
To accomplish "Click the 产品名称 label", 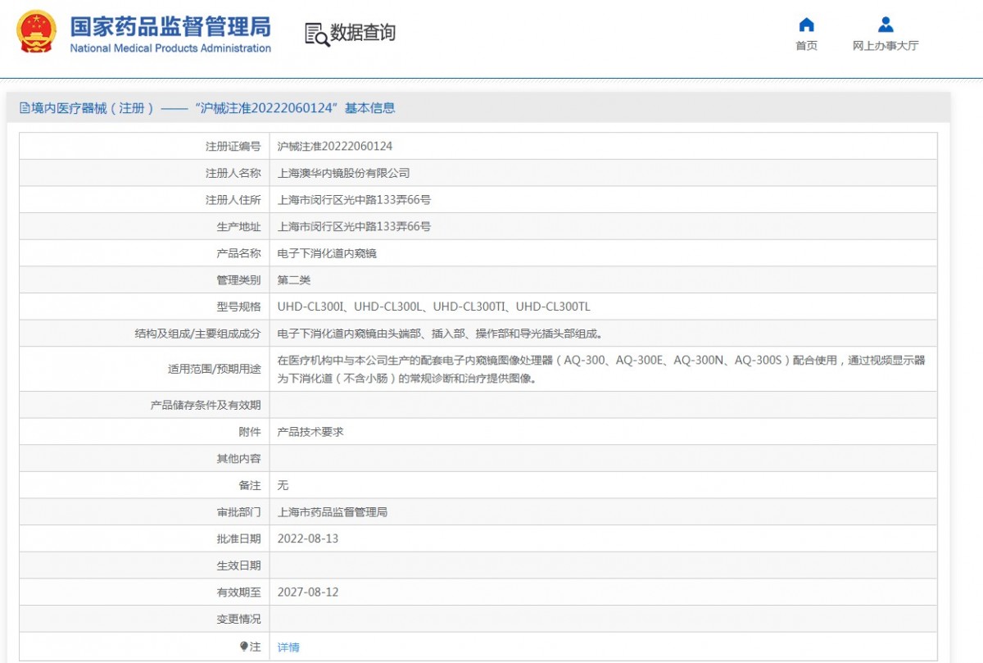I will (238, 253).
